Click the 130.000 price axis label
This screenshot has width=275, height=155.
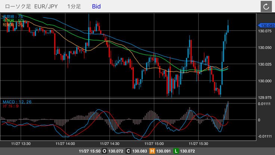tap(265, 81)
